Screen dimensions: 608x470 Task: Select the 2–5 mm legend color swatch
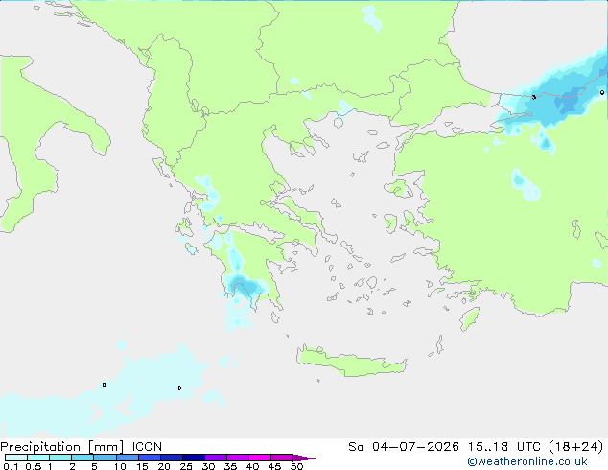click(82, 458)
